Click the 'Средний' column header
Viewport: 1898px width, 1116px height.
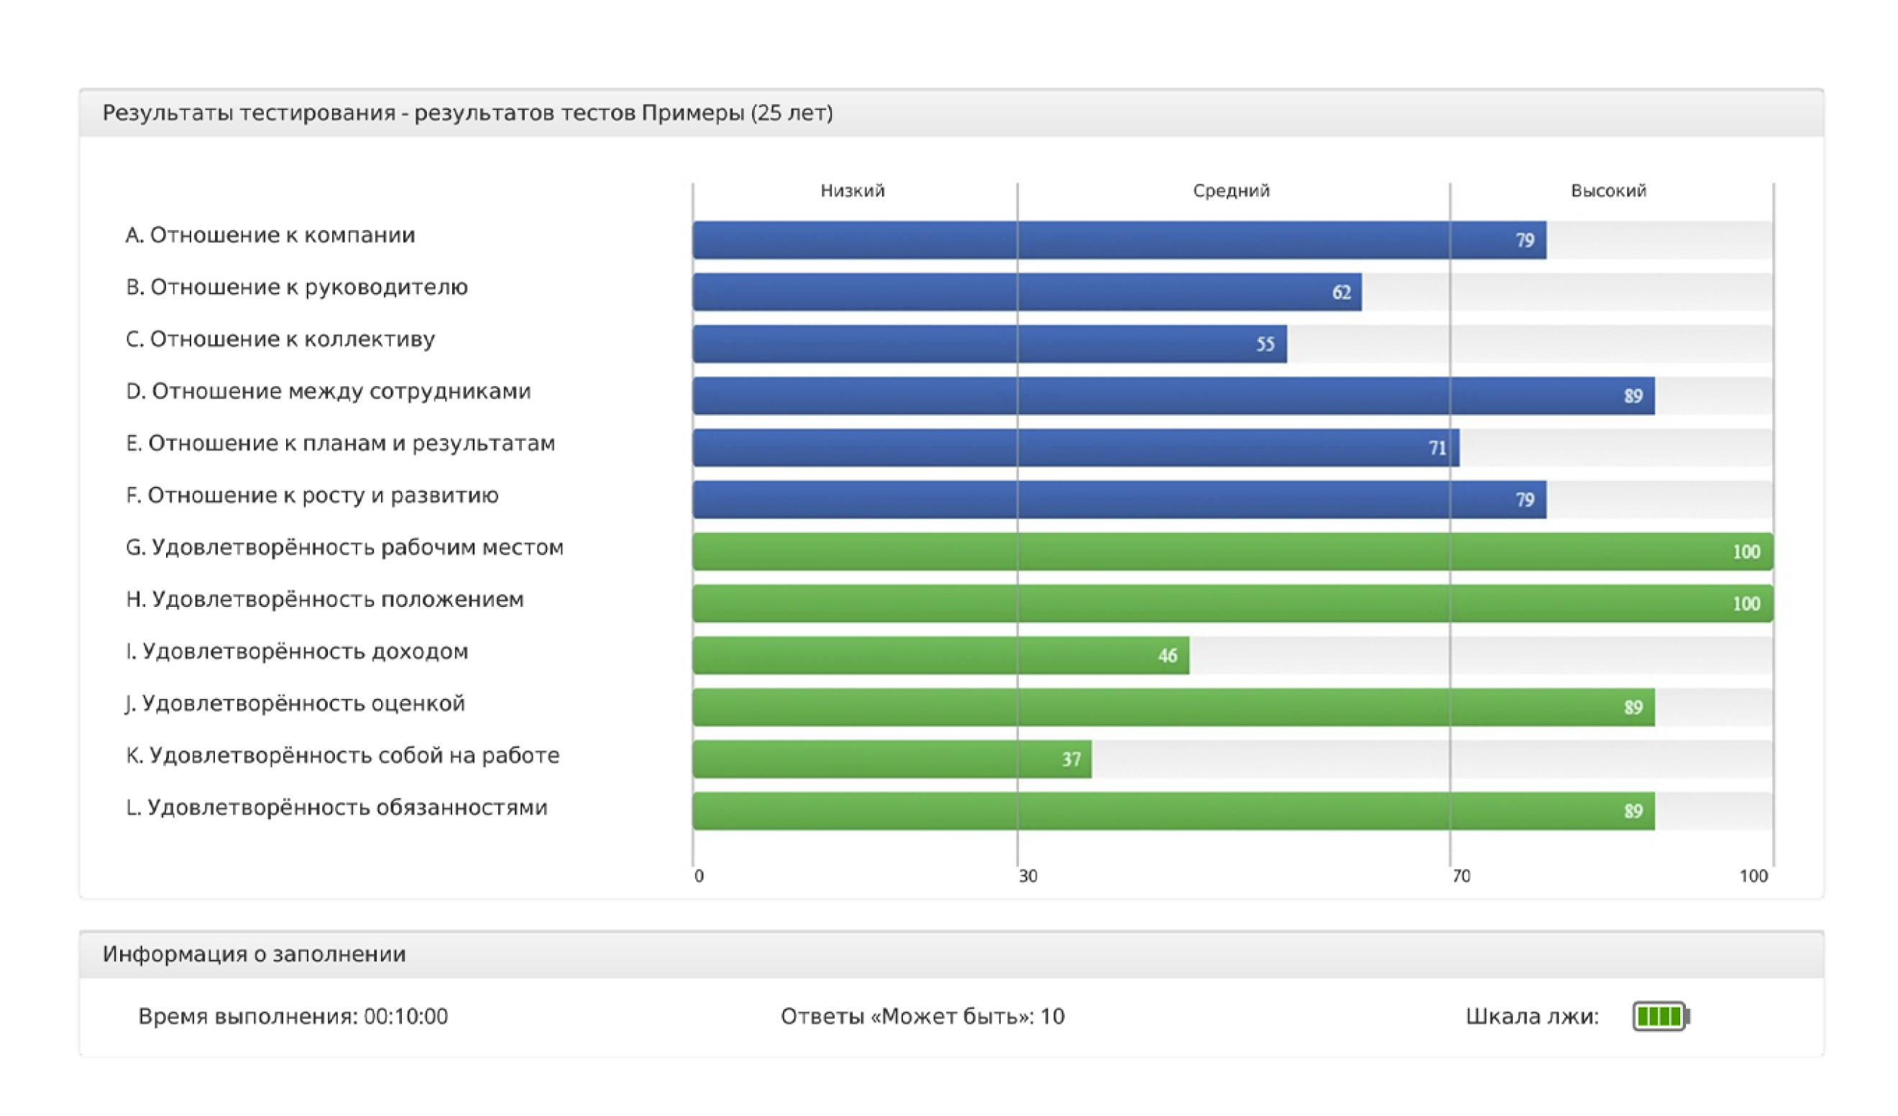(1232, 191)
